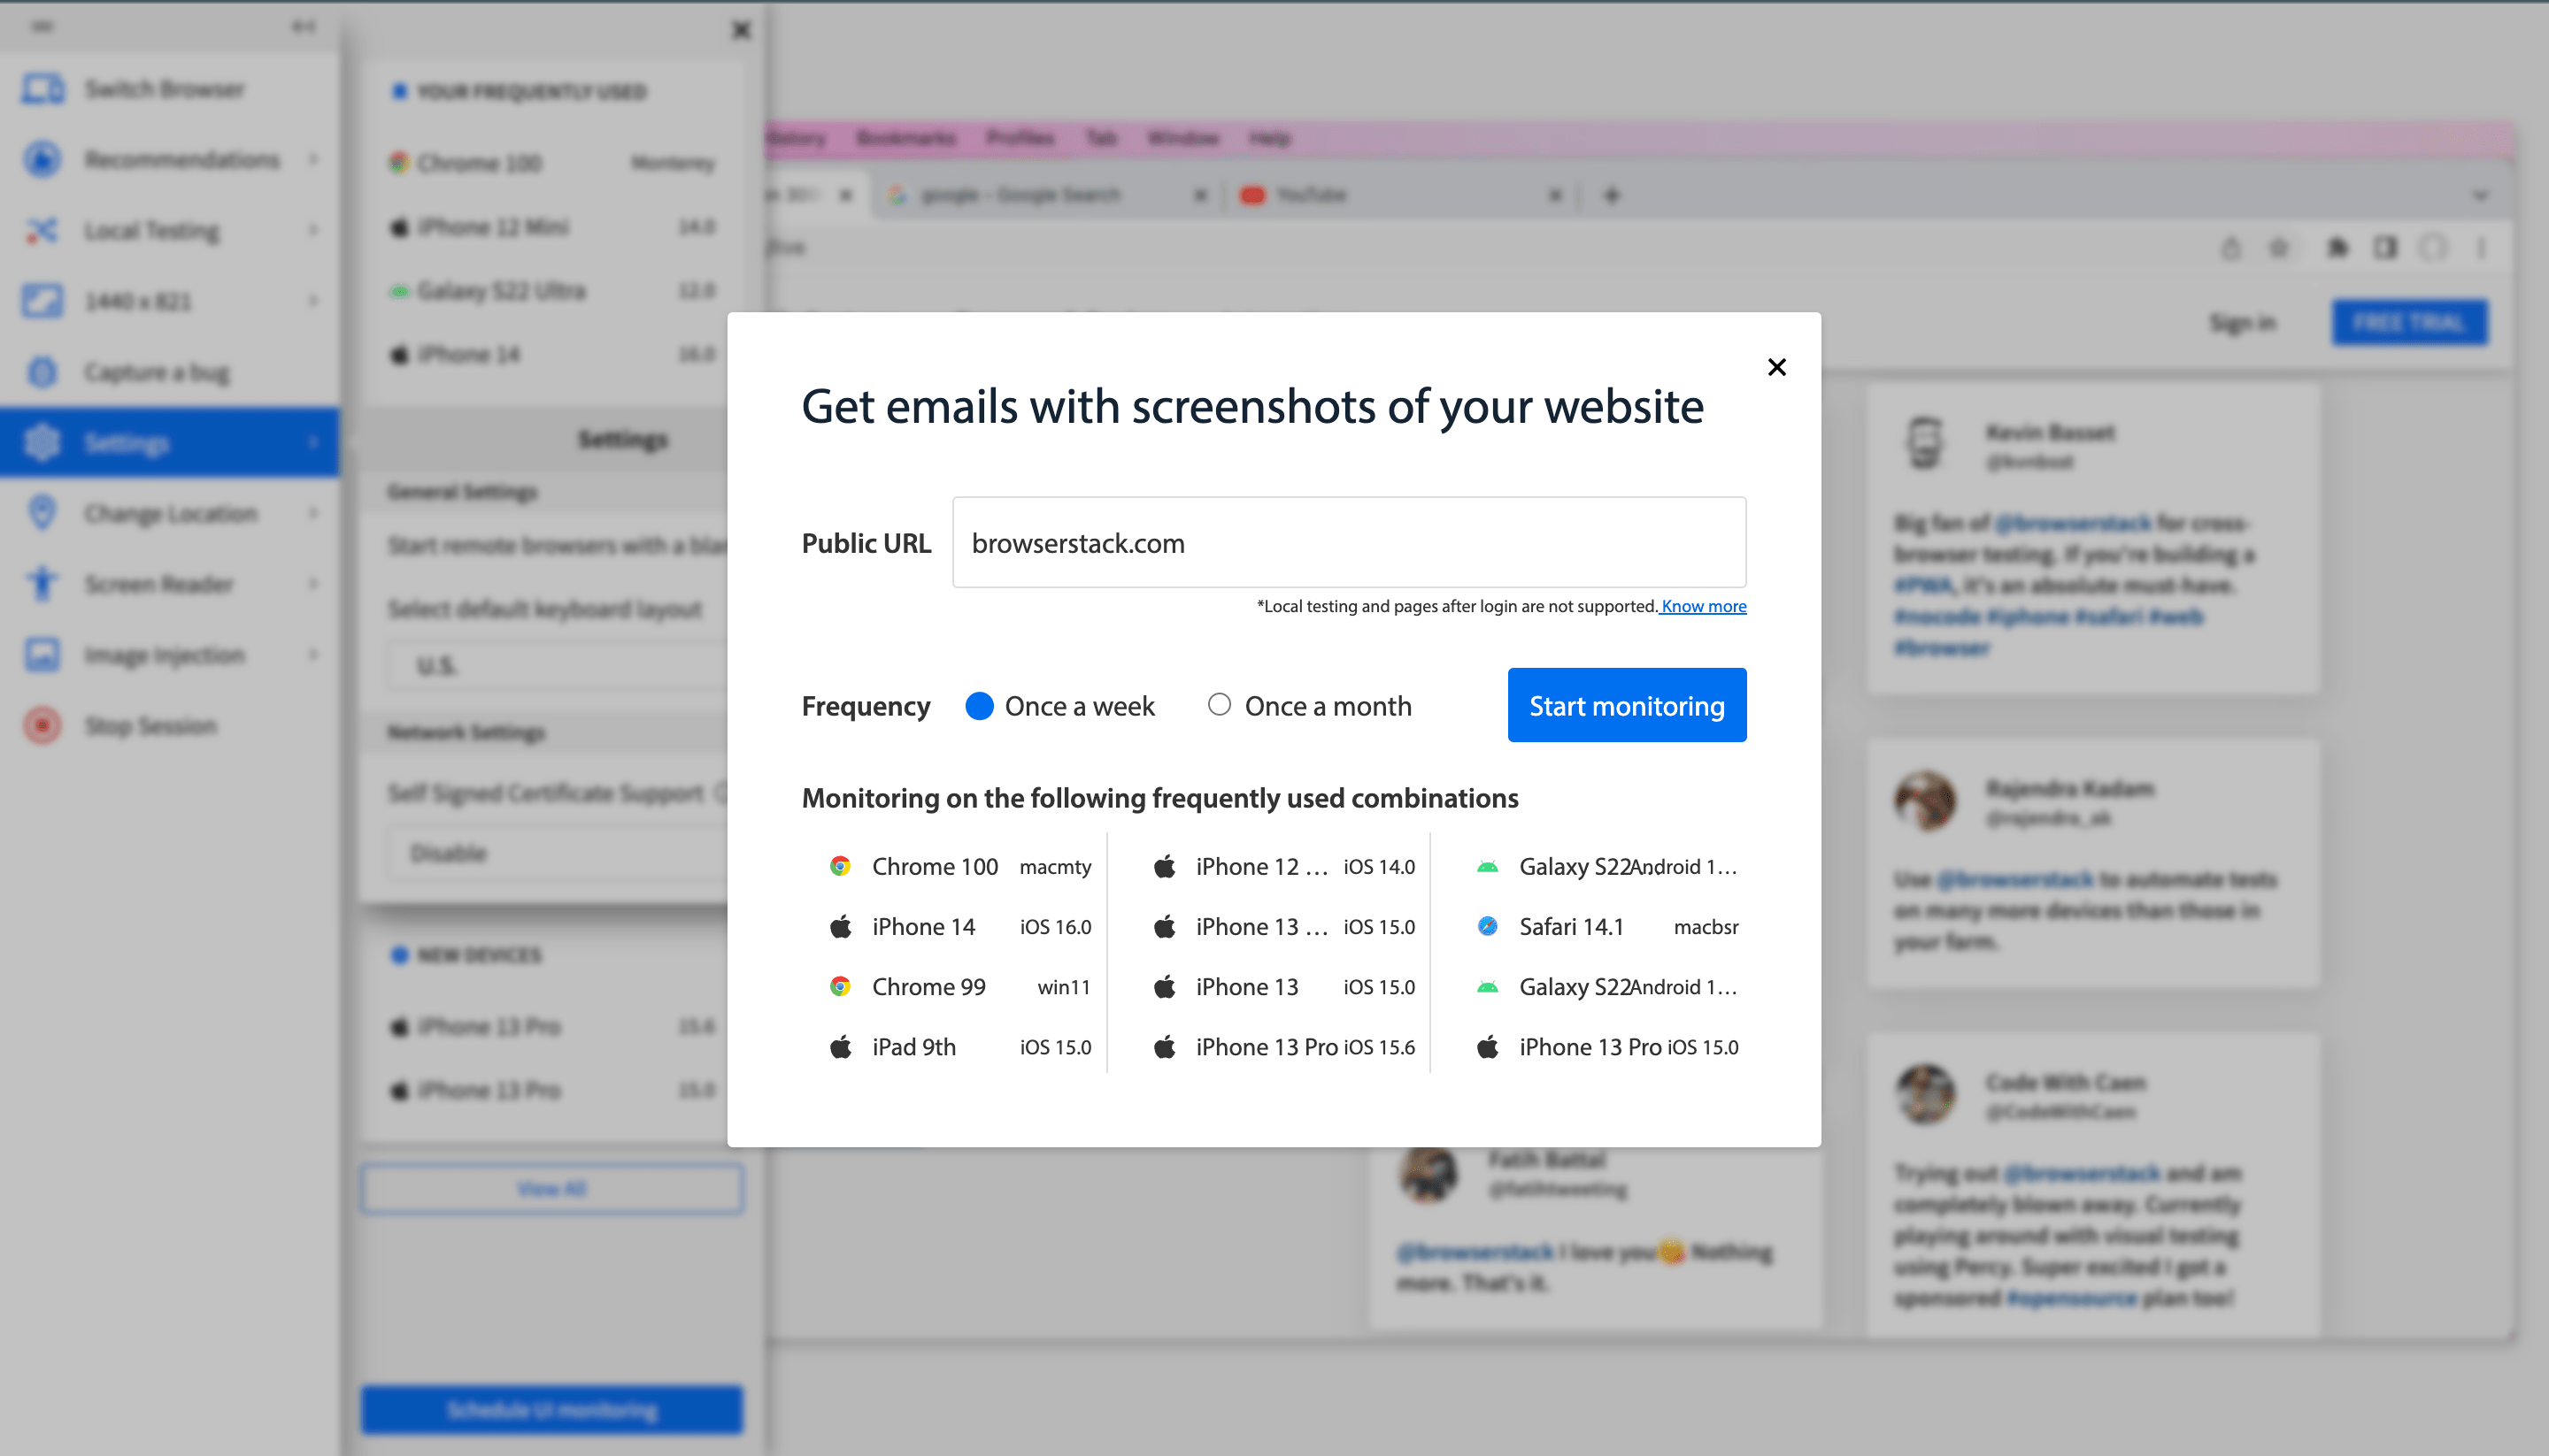
Task: Open the Know more link
Action: (1701, 606)
